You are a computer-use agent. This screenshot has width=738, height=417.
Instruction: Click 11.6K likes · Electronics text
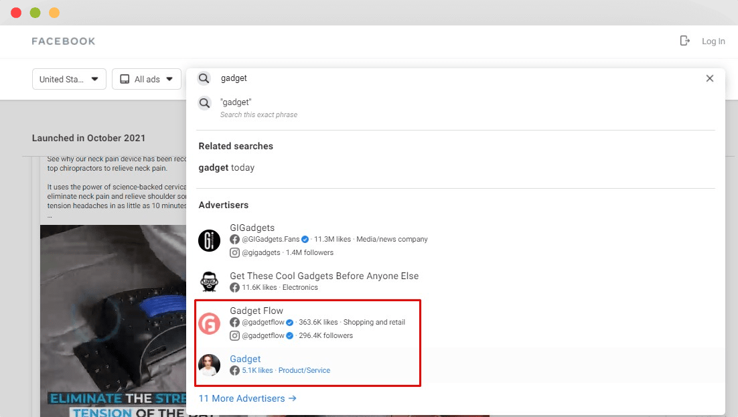(x=280, y=288)
